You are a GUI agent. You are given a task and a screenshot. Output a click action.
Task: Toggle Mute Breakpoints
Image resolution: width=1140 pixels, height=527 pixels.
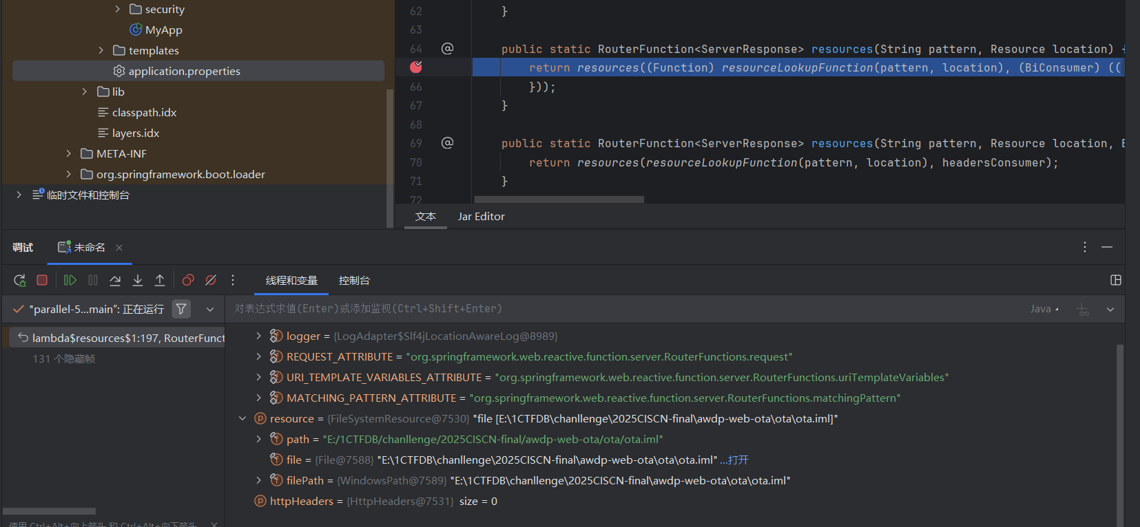tap(211, 280)
